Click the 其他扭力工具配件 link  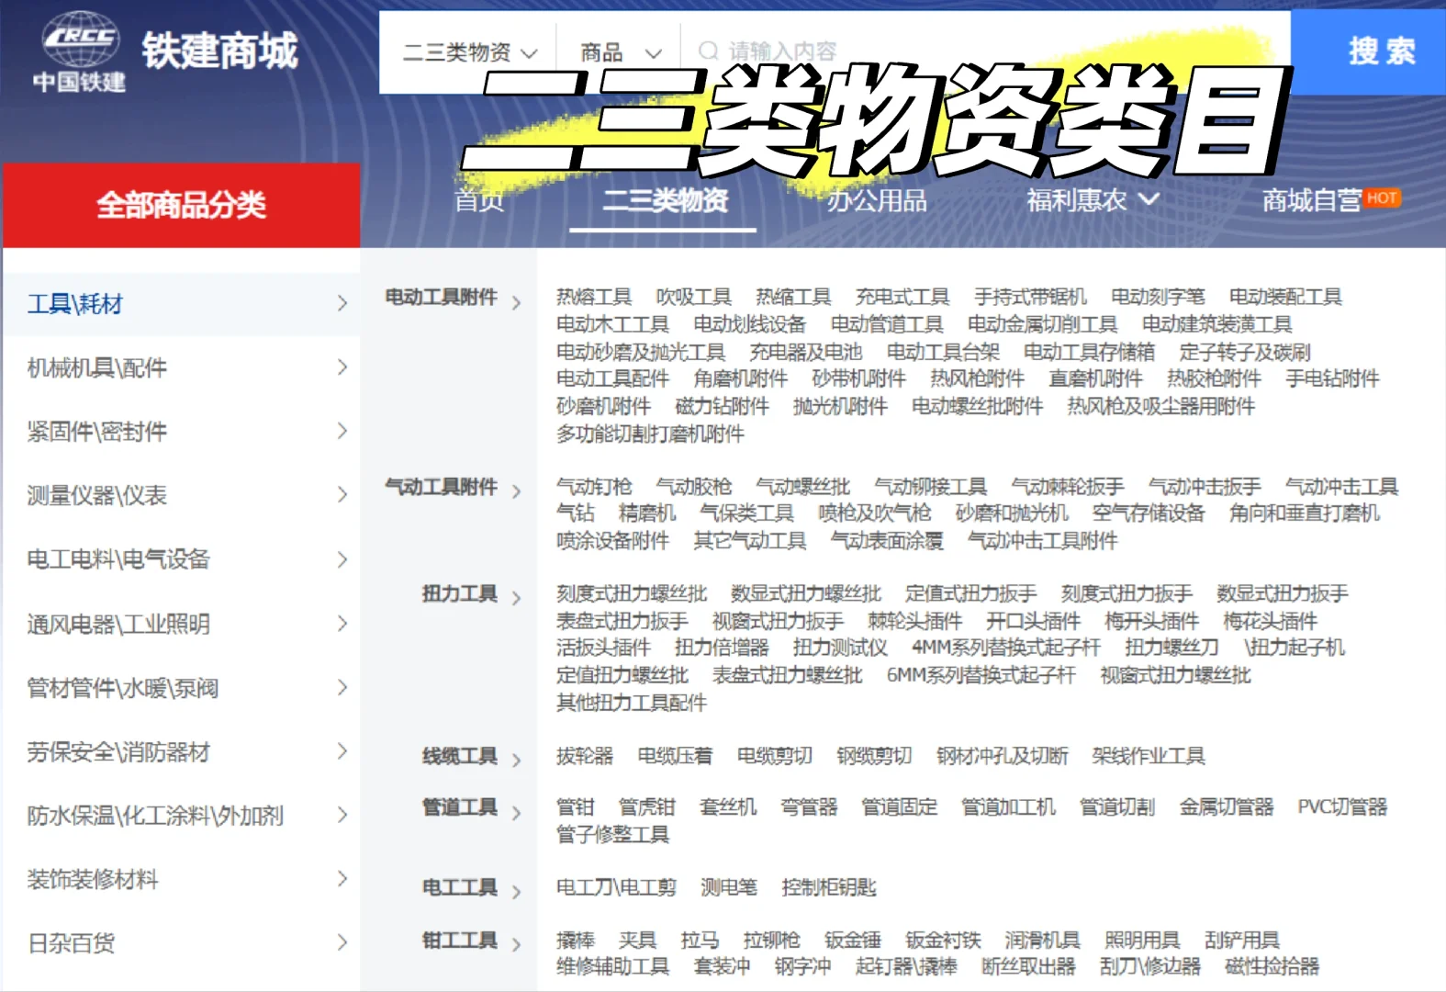point(632,703)
